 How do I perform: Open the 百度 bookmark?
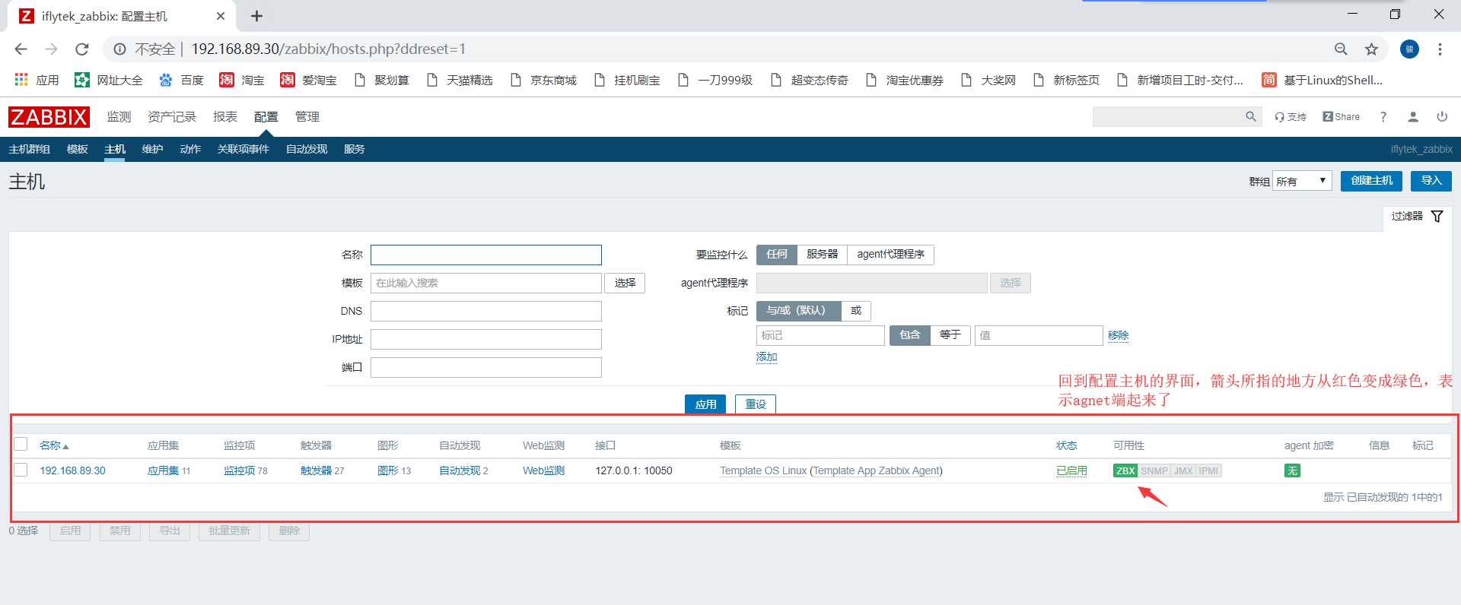[x=181, y=80]
